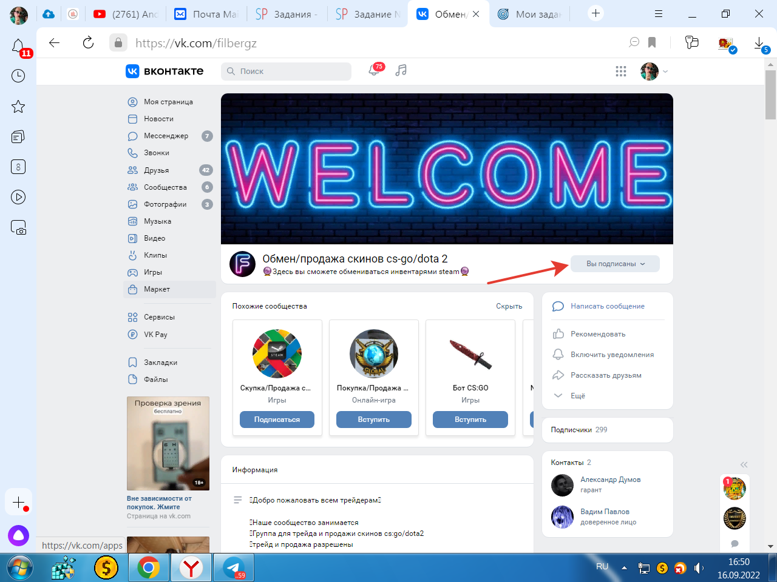This screenshot has height=582, width=777.
Task: Open 'Маркет' in left menu
Action: 169,289
